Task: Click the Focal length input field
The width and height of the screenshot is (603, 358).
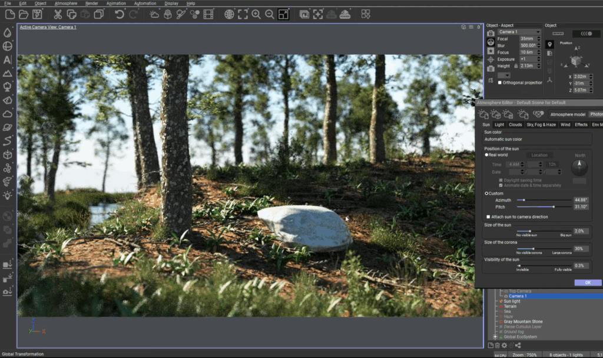Action: point(529,38)
